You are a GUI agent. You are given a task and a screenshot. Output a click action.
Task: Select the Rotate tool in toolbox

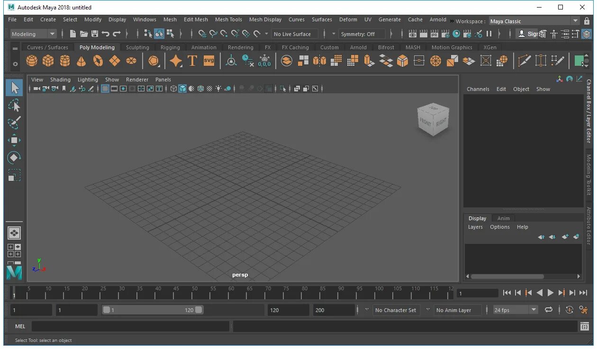[x=14, y=158]
